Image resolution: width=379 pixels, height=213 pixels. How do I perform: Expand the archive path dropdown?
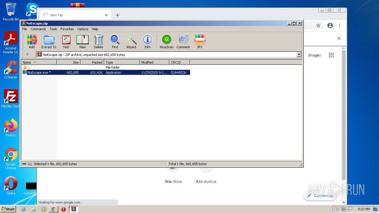click(299, 54)
